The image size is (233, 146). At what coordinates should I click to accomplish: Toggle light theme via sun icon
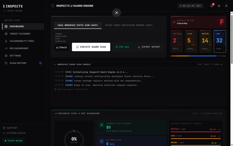coord(219,6)
